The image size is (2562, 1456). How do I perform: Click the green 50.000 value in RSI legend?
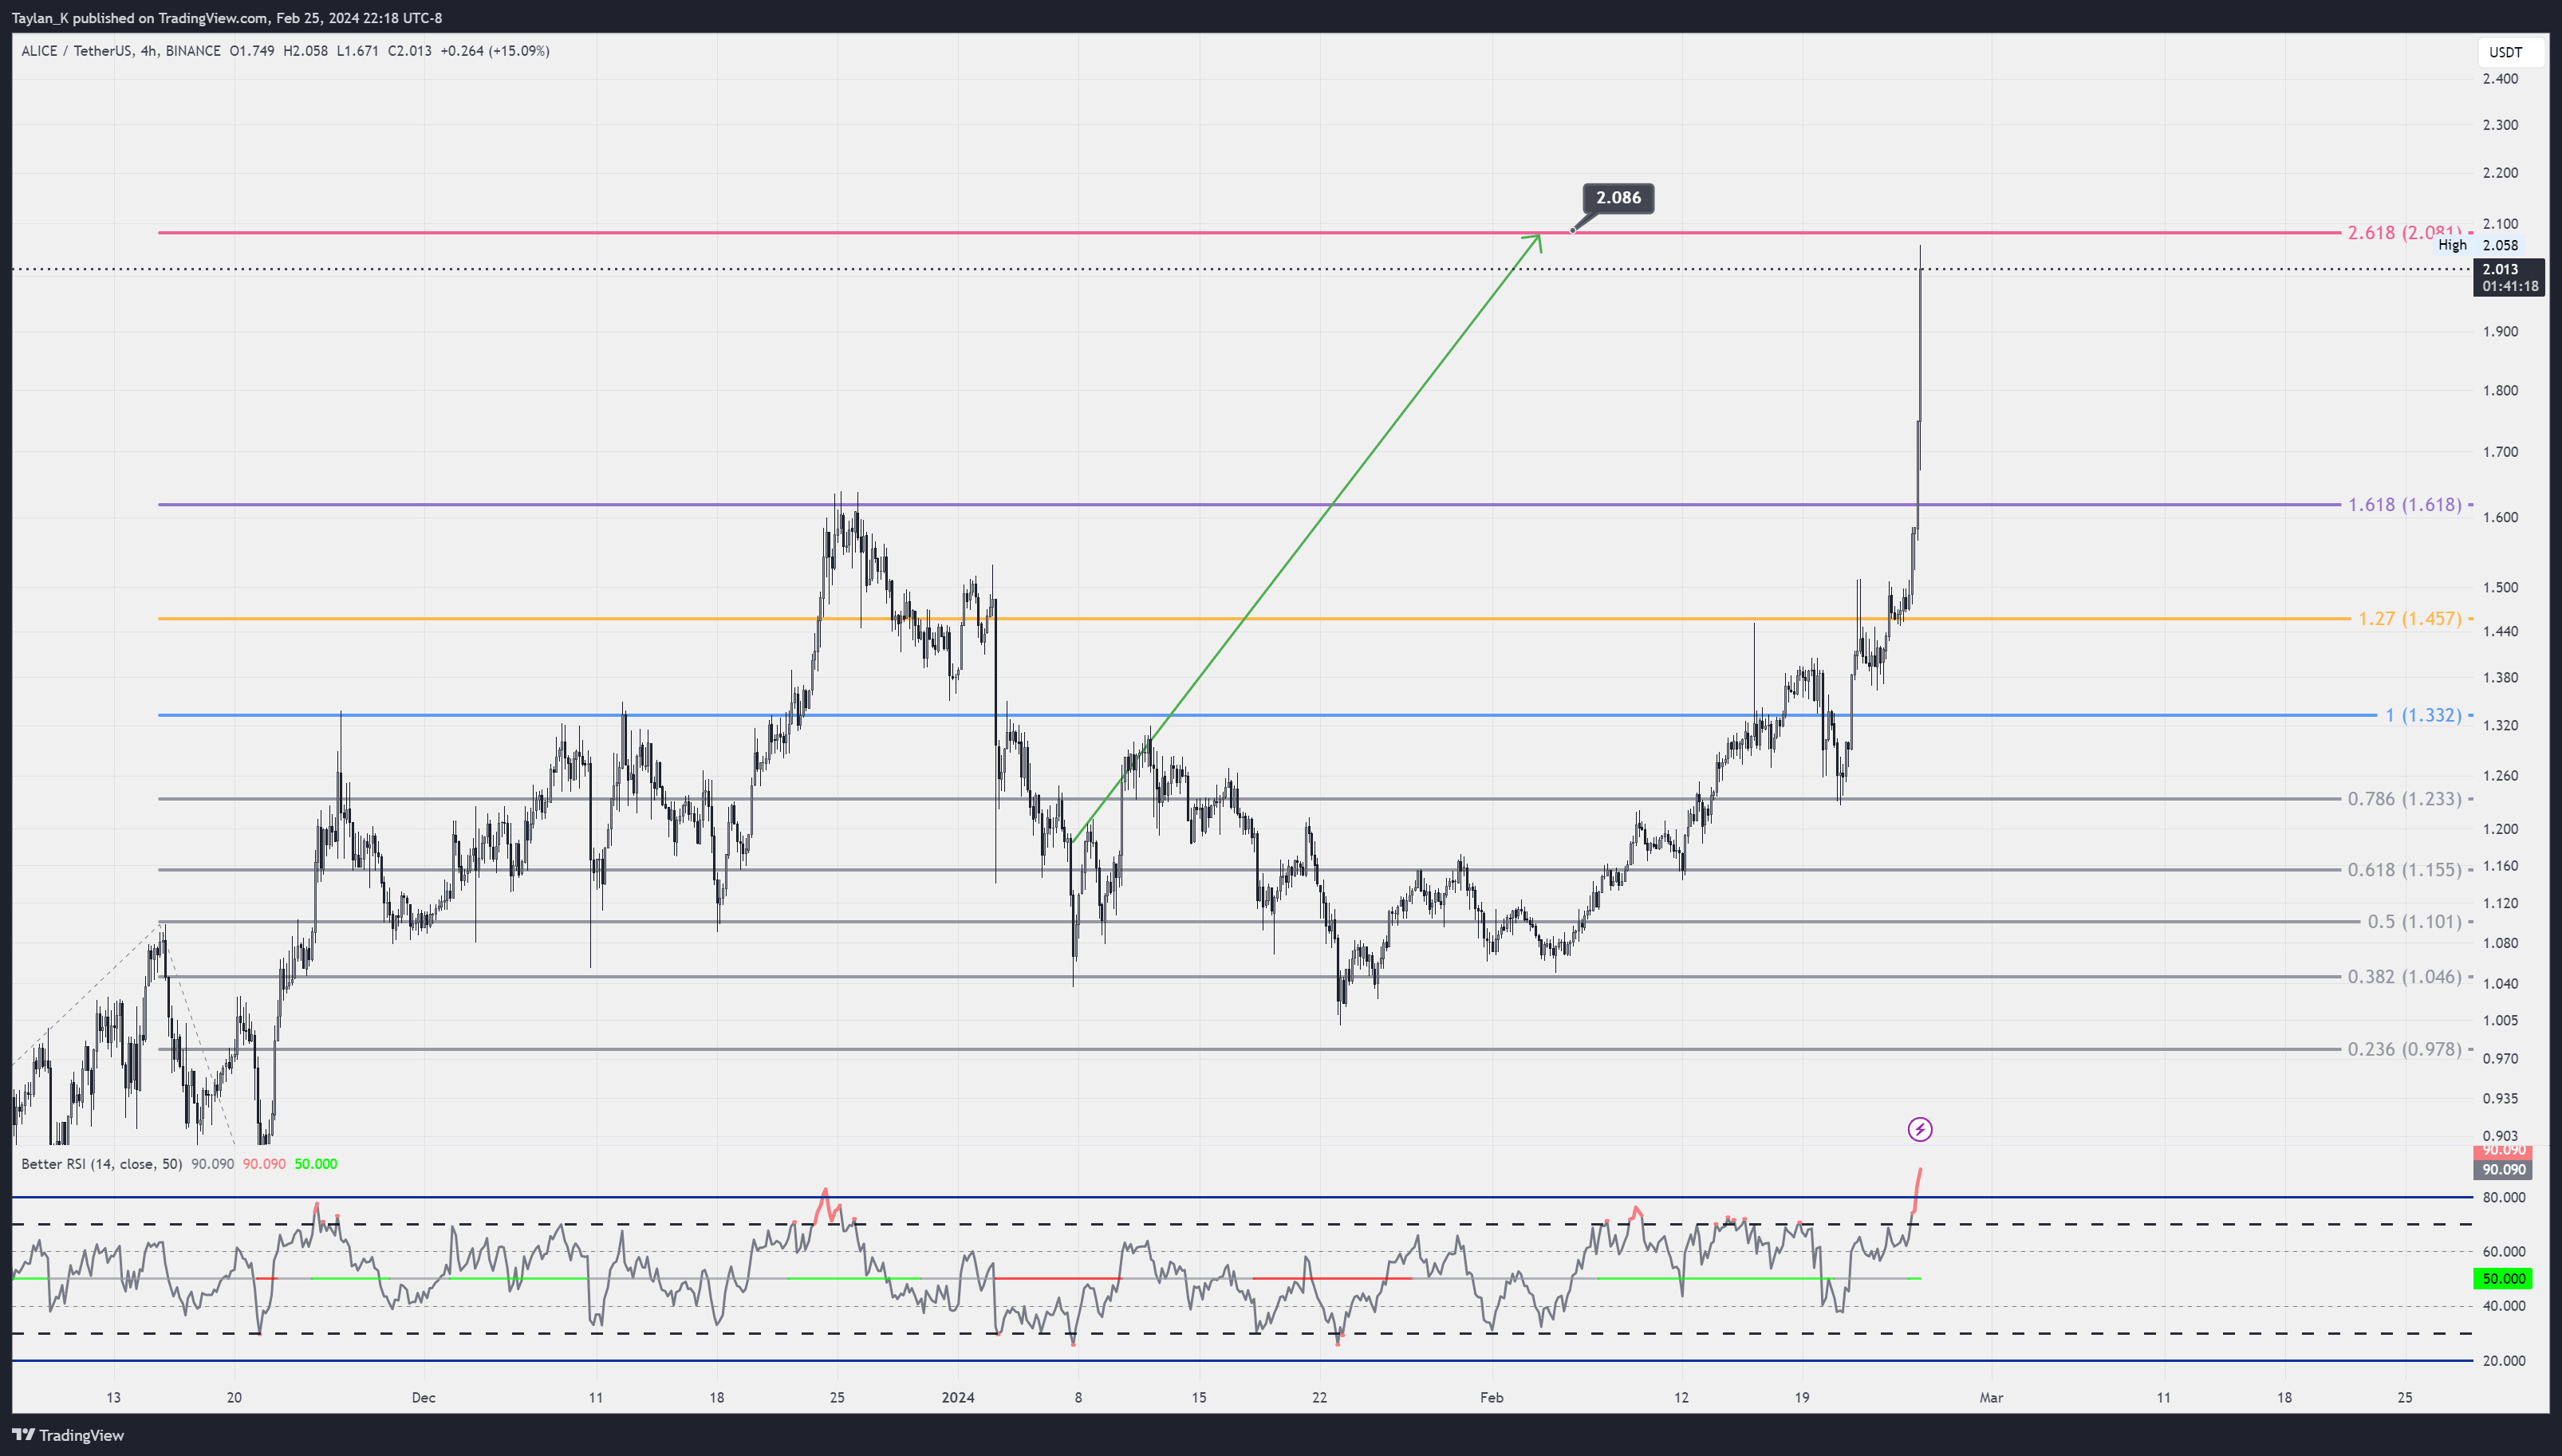coord(316,1164)
